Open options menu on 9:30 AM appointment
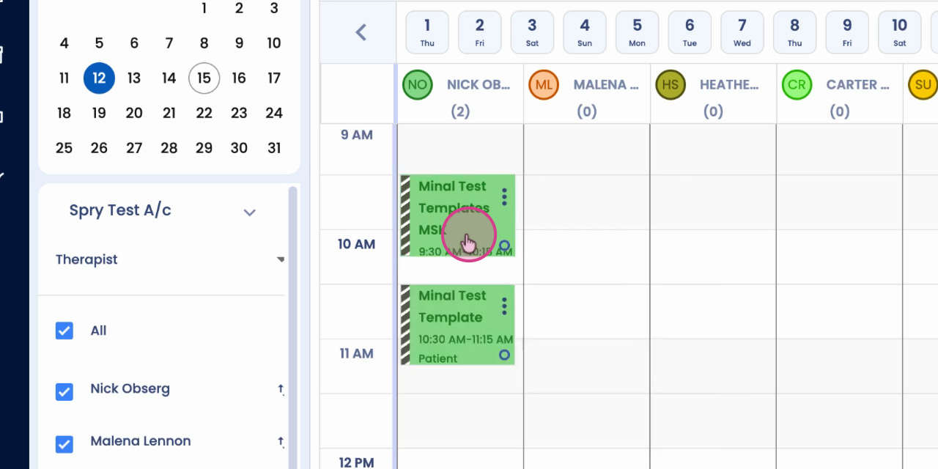Viewport: 938px width, 469px height. tap(504, 196)
